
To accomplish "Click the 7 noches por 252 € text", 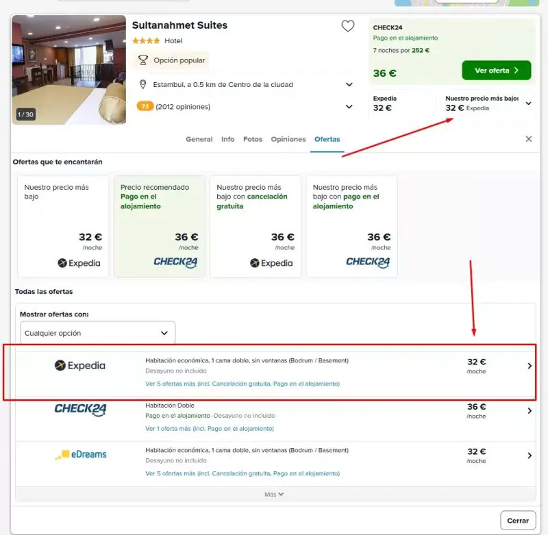I will pos(401,50).
